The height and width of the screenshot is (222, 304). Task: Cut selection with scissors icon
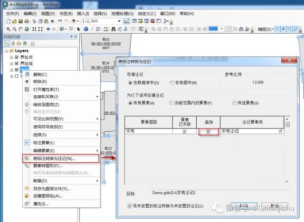(x=34, y=21)
